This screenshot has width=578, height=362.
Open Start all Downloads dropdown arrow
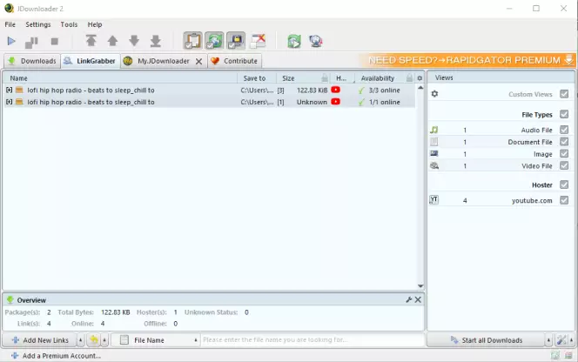548,340
